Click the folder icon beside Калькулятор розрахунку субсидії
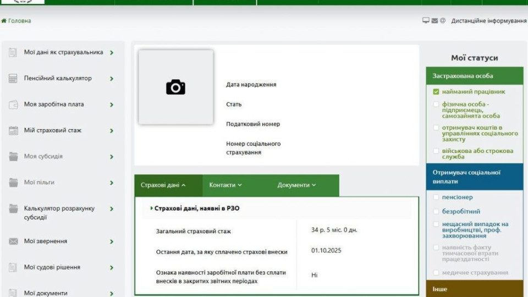Image resolution: width=528 pixels, height=297 pixels. 13,208
